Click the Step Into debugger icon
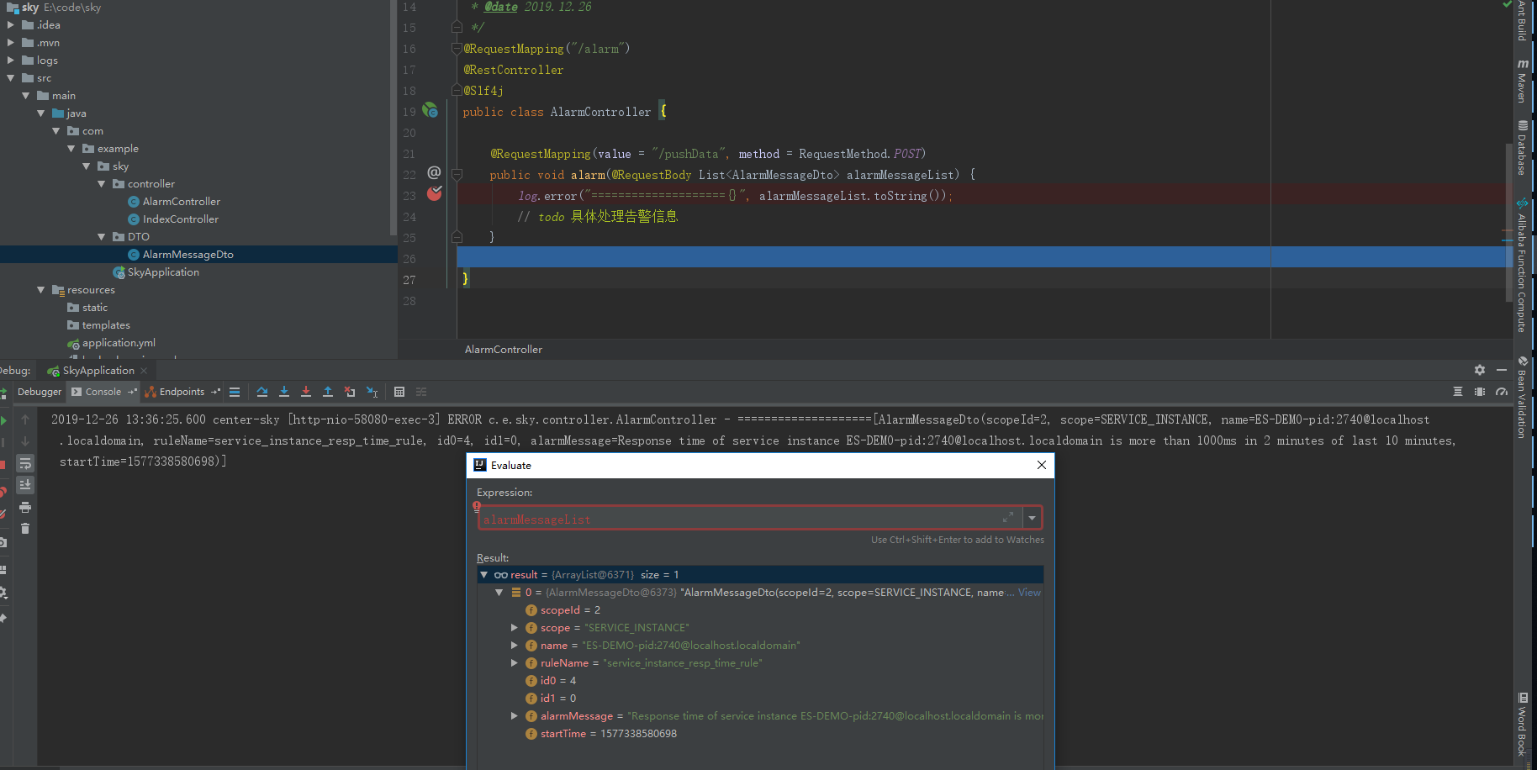1537x770 pixels. (284, 392)
